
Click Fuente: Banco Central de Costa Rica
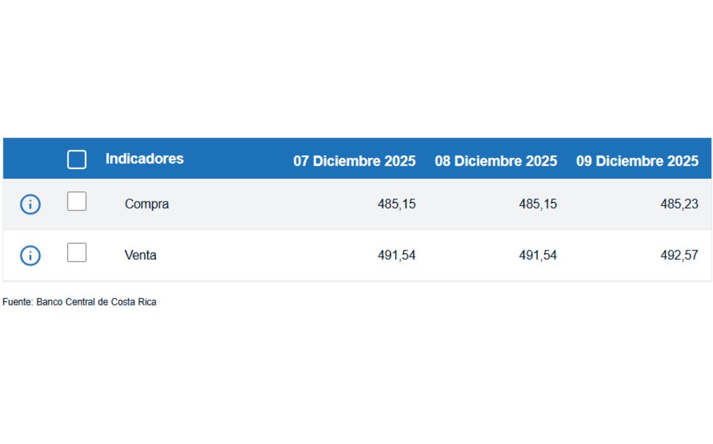tap(80, 301)
